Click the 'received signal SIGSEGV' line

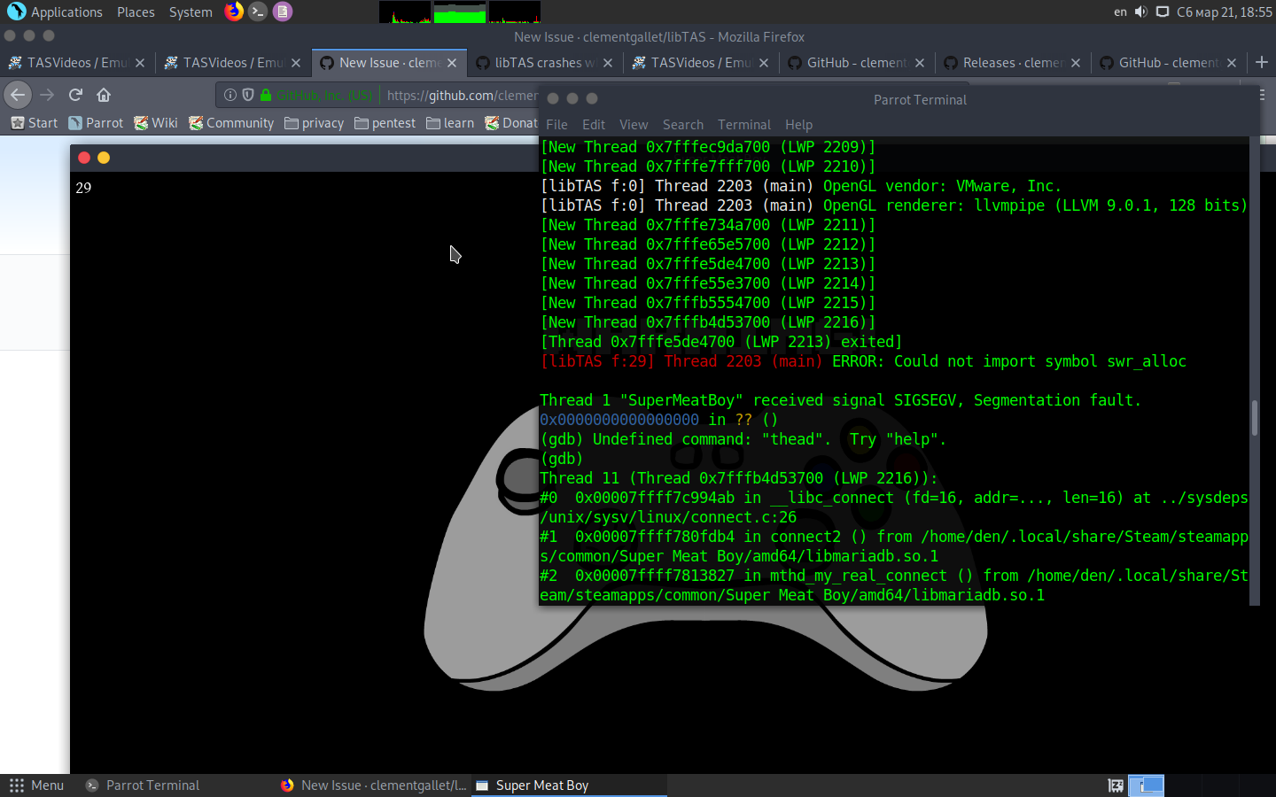click(840, 400)
